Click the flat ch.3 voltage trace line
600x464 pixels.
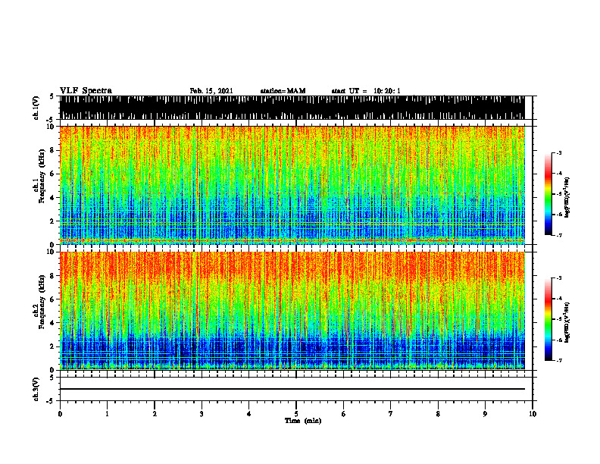pos(292,389)
